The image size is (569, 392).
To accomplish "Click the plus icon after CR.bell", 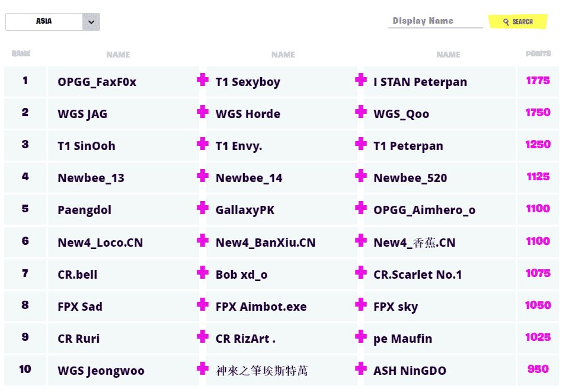I will (x=203, y=273).
